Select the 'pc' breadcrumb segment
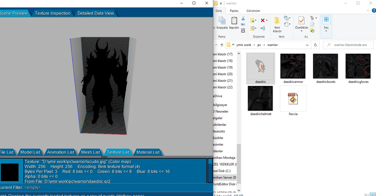Image resolution: width=376 pixels, height=196 pixels. [x=259, y=45]
